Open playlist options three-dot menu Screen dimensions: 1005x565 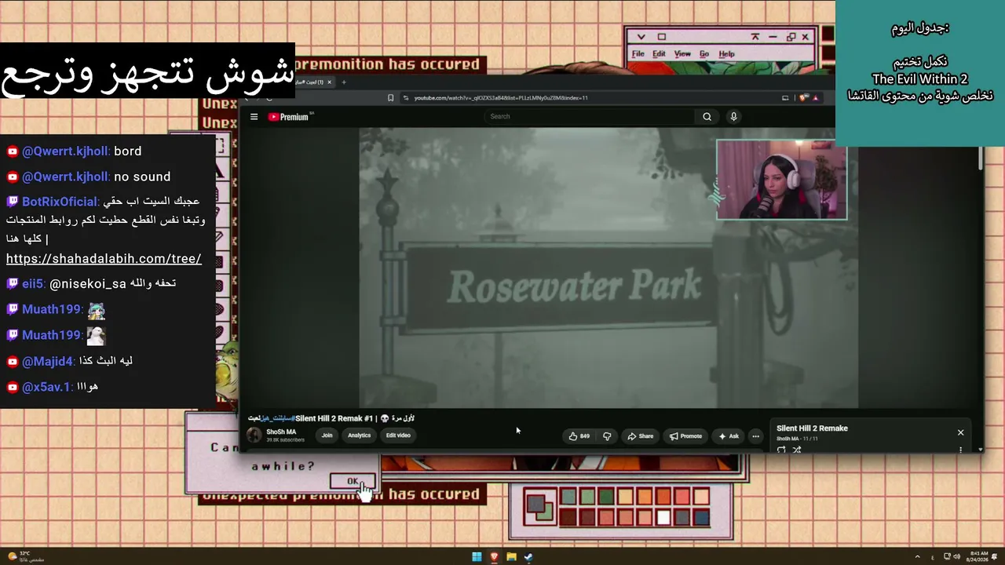[960, 450]
